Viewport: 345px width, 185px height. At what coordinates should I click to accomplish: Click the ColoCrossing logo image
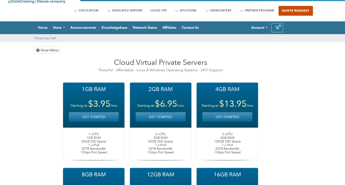tap(36, 2)
